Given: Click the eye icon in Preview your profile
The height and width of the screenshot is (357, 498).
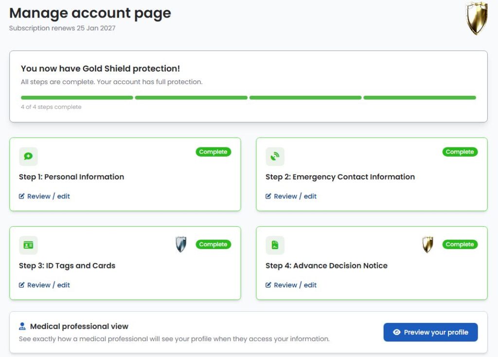Looking at the screenshot, I should pyautogui.click(x=397, y=332).
